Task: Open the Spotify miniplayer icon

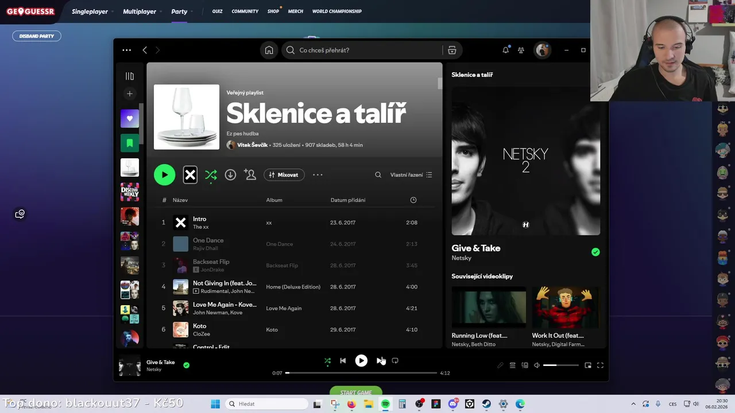Action: pos(588,365)
